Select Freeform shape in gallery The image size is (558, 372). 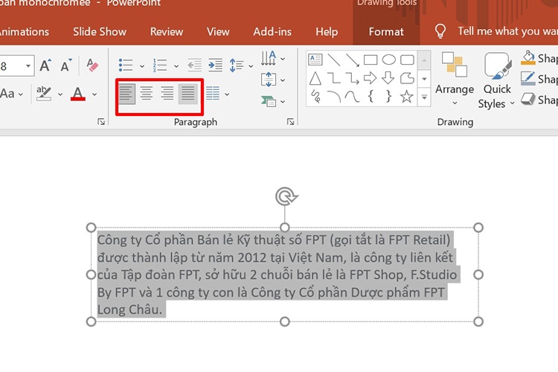(407, 78)
